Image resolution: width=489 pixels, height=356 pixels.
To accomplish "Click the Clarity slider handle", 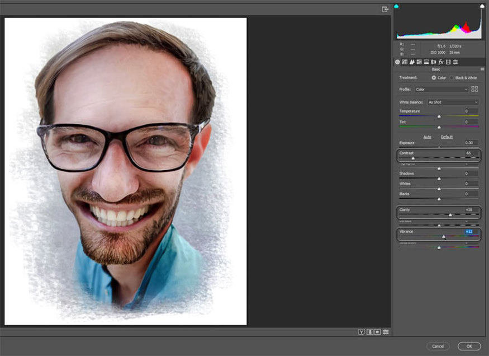I will (x=450, y=215).
